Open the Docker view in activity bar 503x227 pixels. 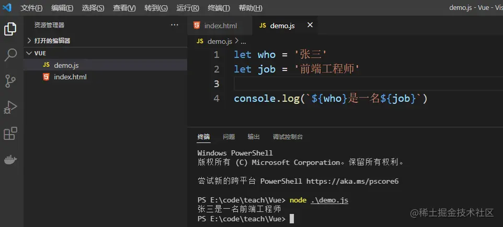click(x=10, y=160)
